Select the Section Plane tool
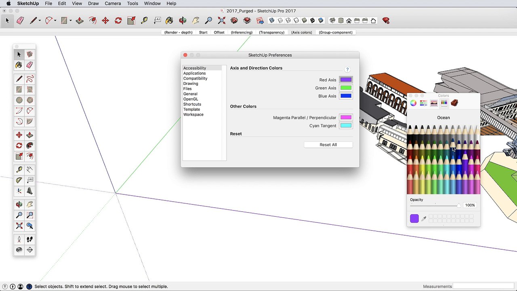Screen dimensions: 517x291 [x=29, y=250]
